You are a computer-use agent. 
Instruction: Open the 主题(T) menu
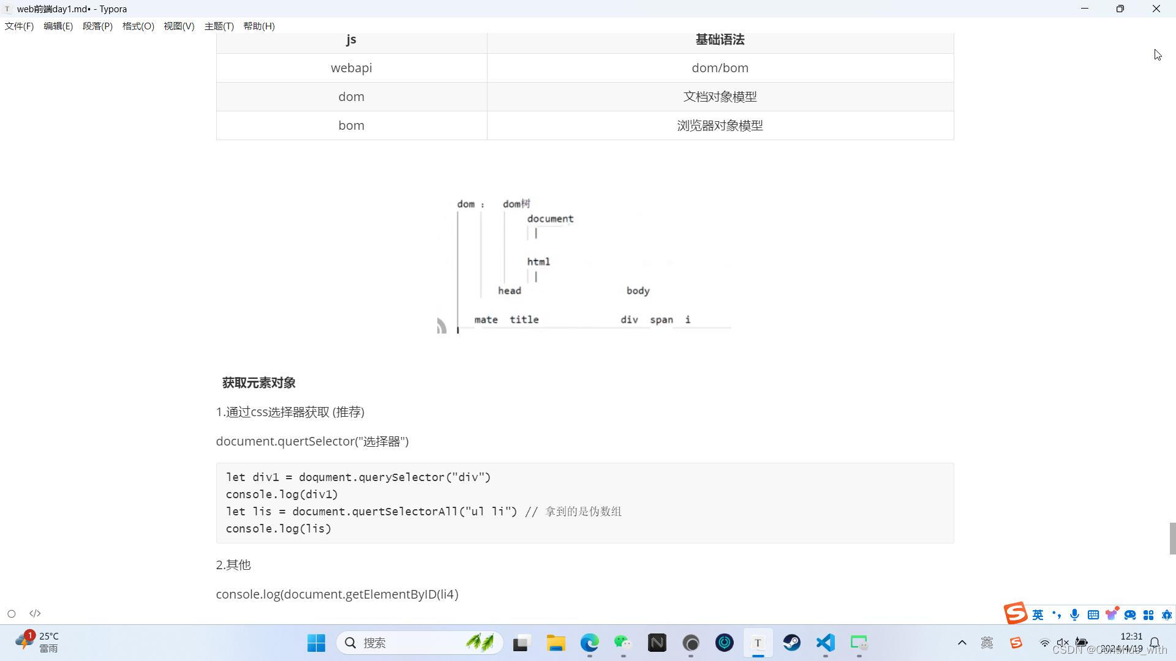click(219, 26)
